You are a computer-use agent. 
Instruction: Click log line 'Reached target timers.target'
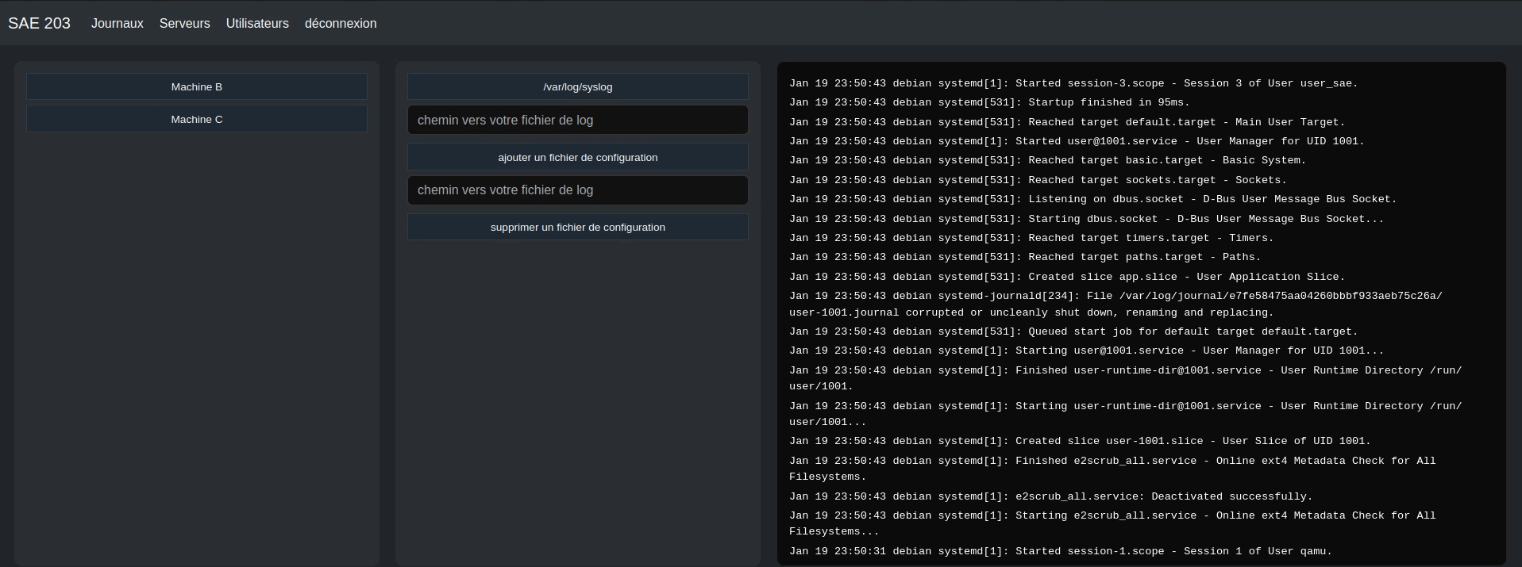click(x=1031, y=238)
